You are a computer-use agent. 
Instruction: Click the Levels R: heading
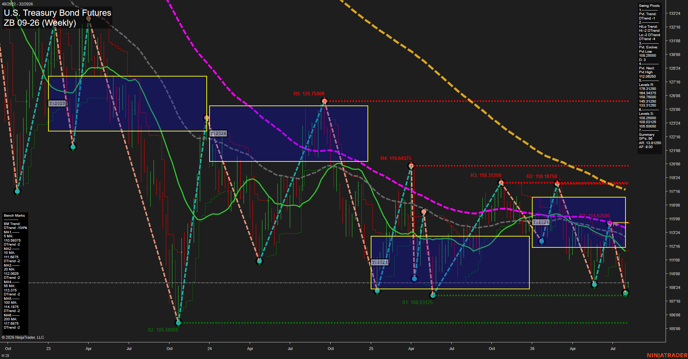646,85
